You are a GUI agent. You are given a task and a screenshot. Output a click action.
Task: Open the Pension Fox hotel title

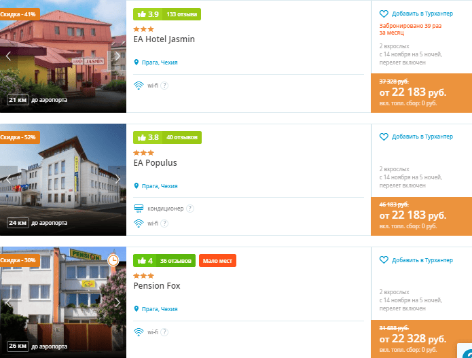157,286
